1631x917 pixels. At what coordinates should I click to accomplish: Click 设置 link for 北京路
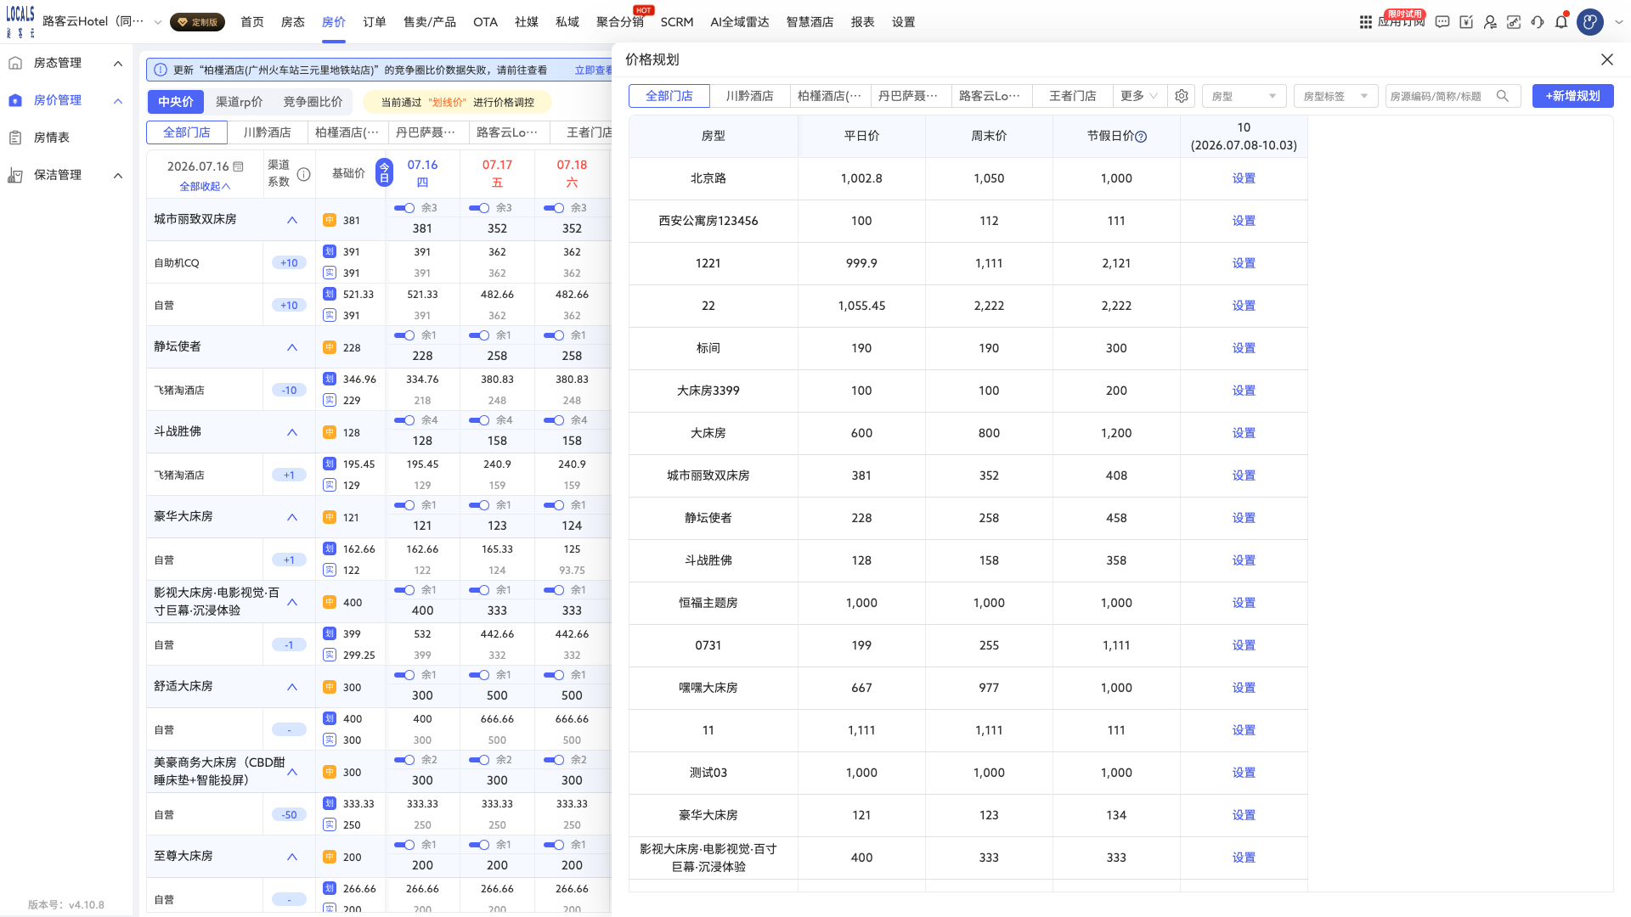pos(1244,178)
